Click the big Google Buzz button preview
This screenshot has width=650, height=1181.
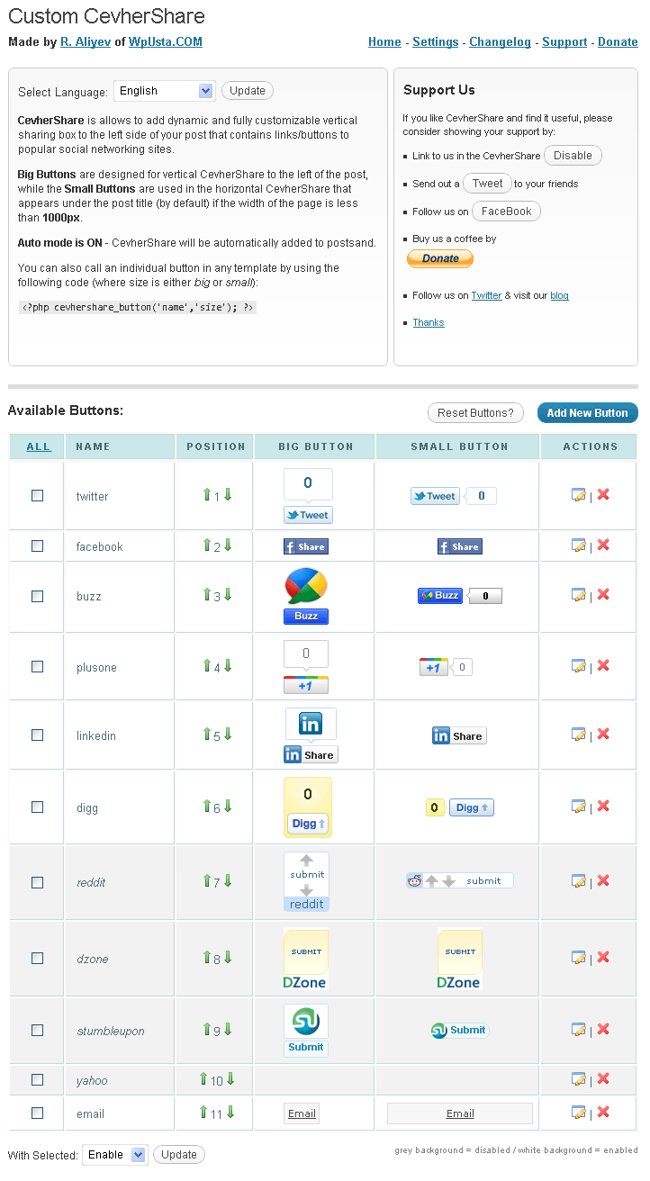pos(306,596)
